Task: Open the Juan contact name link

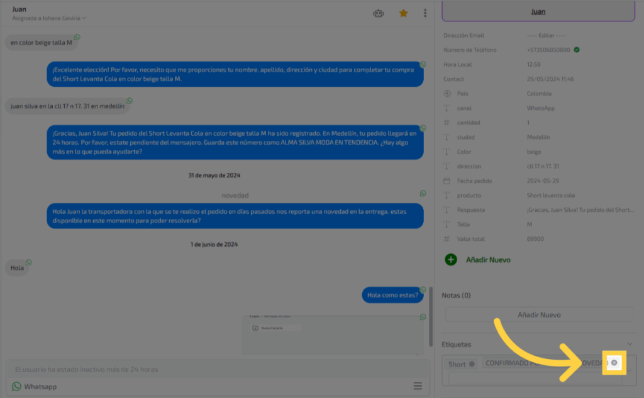Action: [x=538, y=11]
